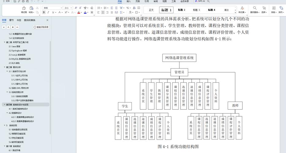
Task: Click the numbered list icon
Action: (105, 8)
